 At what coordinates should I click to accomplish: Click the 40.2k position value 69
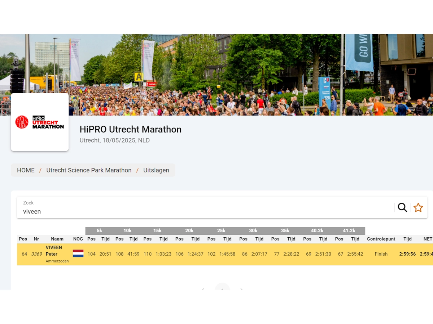point(309,254)
